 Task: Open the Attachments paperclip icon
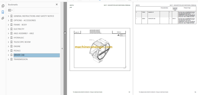tap(3, 18)
